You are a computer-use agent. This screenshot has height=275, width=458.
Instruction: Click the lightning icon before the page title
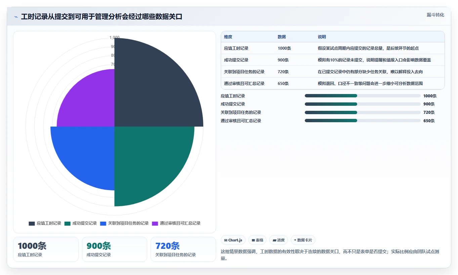pos(16,17)
